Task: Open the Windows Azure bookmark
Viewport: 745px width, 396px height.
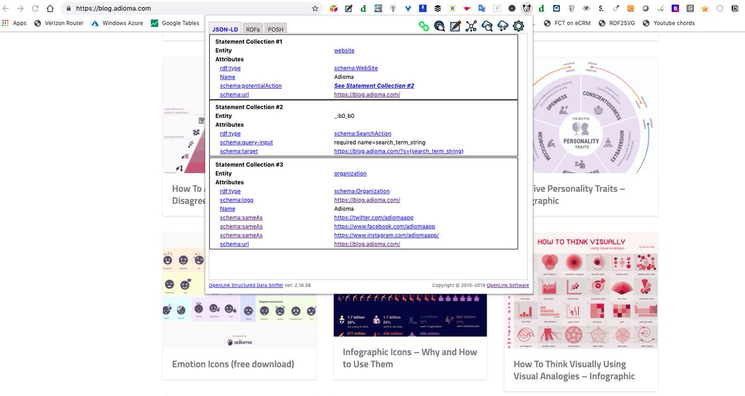Action: point(117,23)
